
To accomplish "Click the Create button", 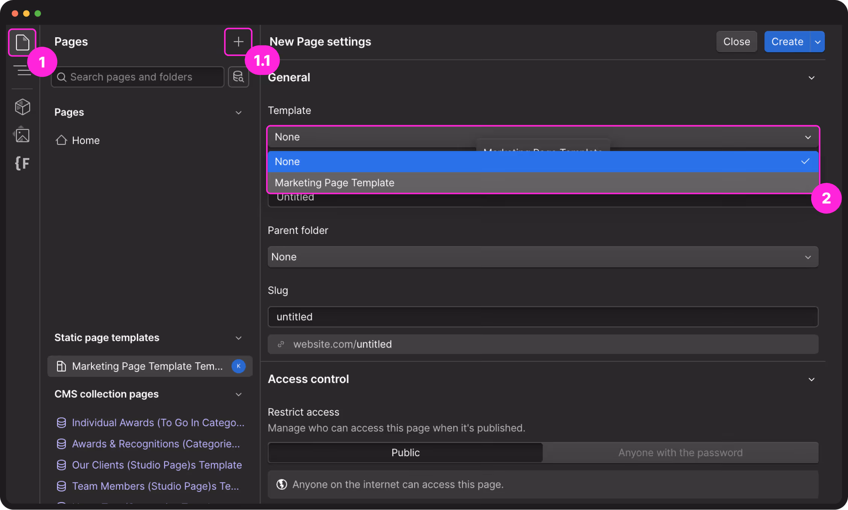I will 787,41.
